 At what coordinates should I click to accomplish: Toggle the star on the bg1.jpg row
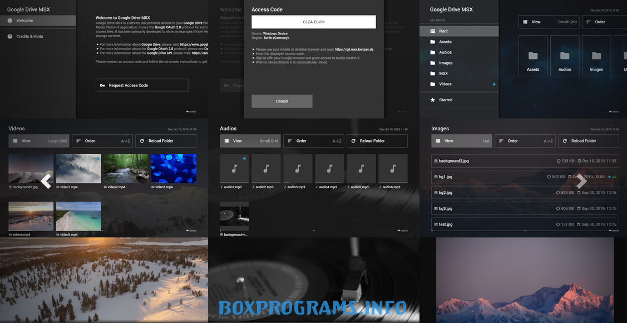(x=610, y=177)
